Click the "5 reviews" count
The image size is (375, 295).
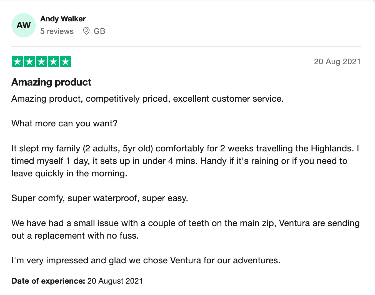[x=57, y=31]
